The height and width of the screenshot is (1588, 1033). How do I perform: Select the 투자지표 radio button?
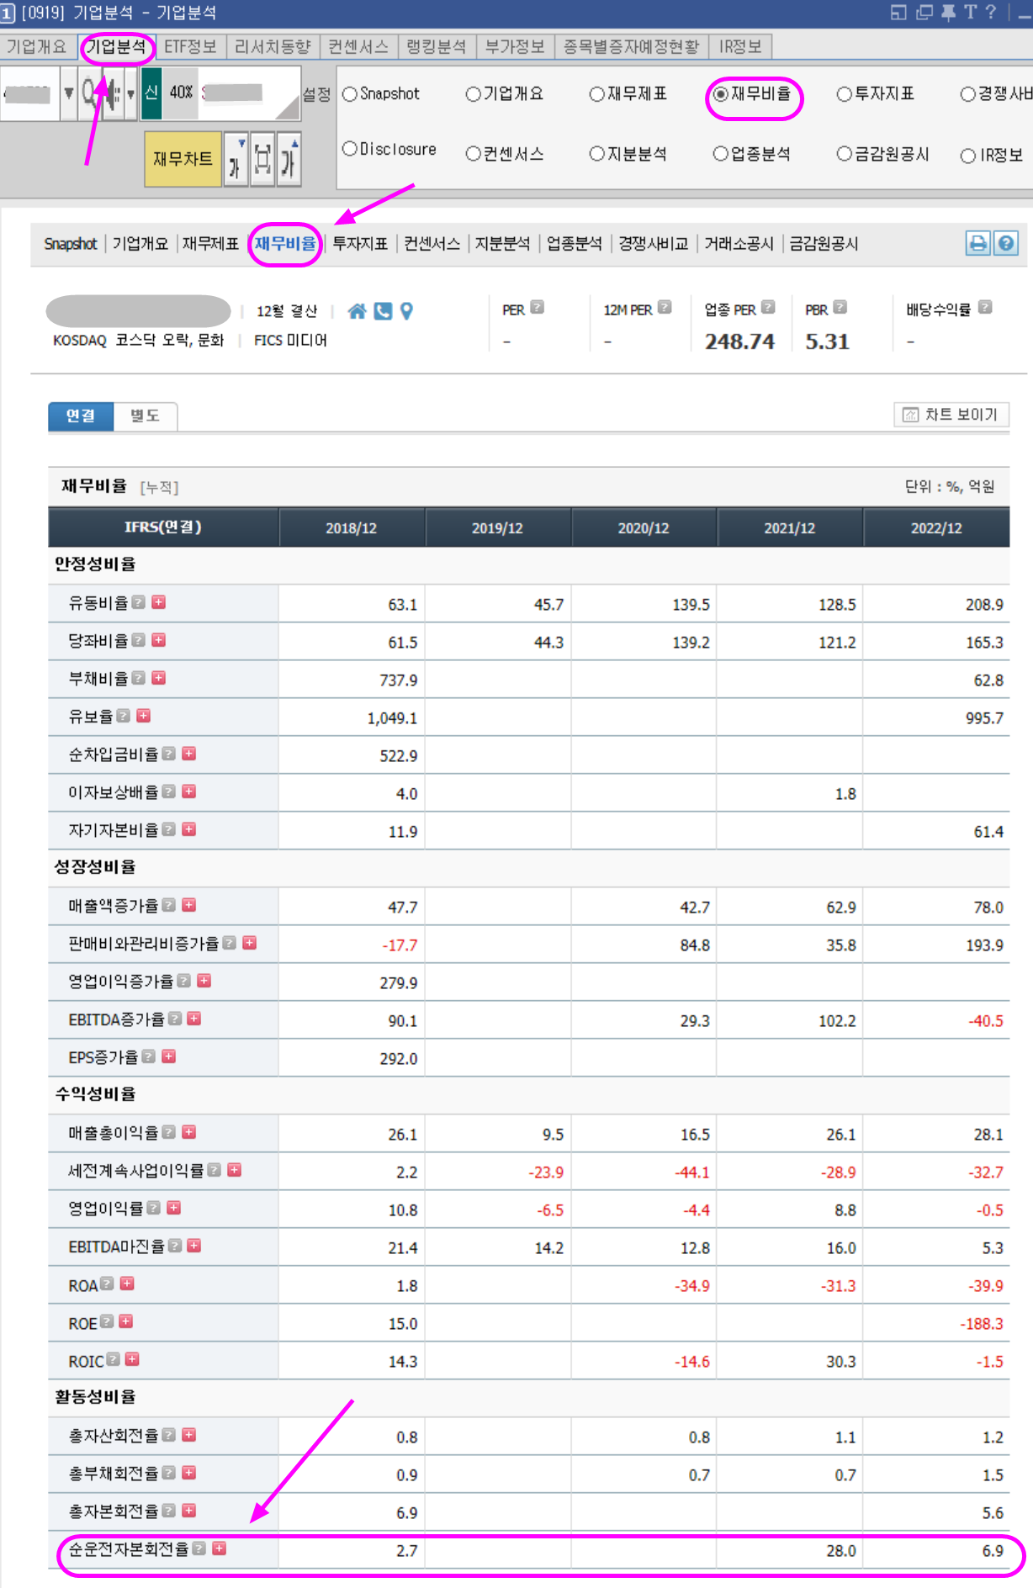(845, 94)
